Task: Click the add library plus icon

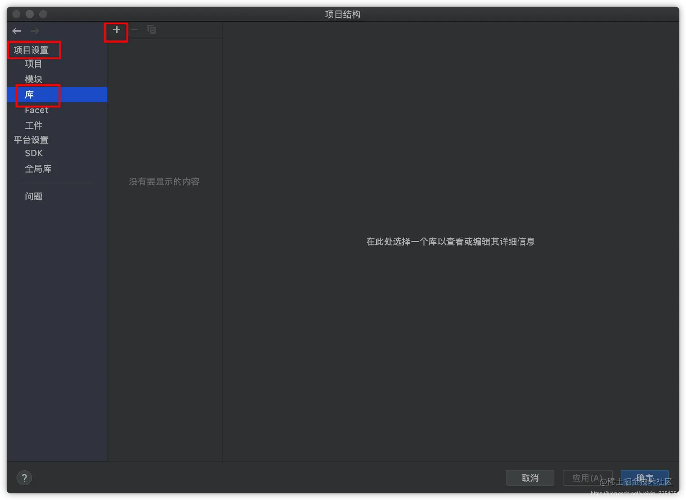Action: [116, 29]
